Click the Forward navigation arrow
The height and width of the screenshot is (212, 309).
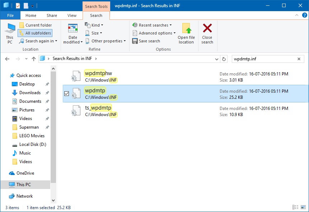pyautogui.click(x=18, y=59)
